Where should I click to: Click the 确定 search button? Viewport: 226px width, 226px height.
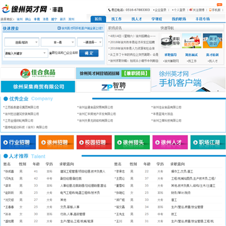(x=89, y=53)
